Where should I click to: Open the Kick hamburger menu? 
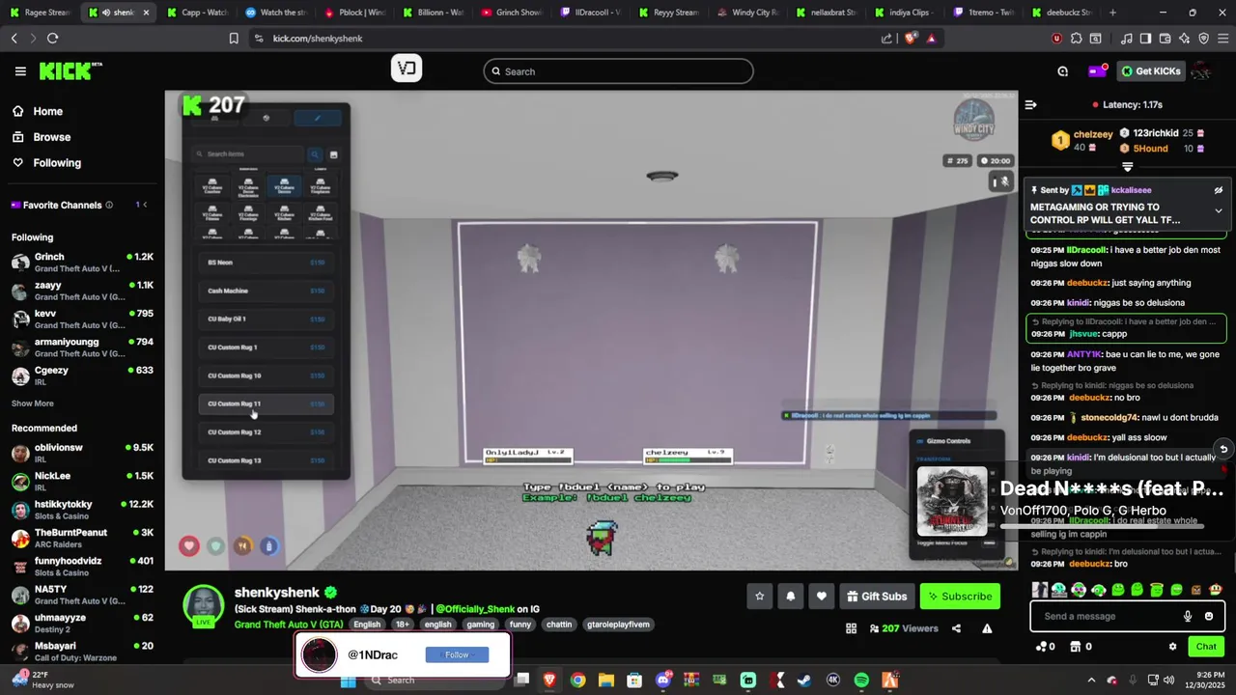tap(20, 71)
